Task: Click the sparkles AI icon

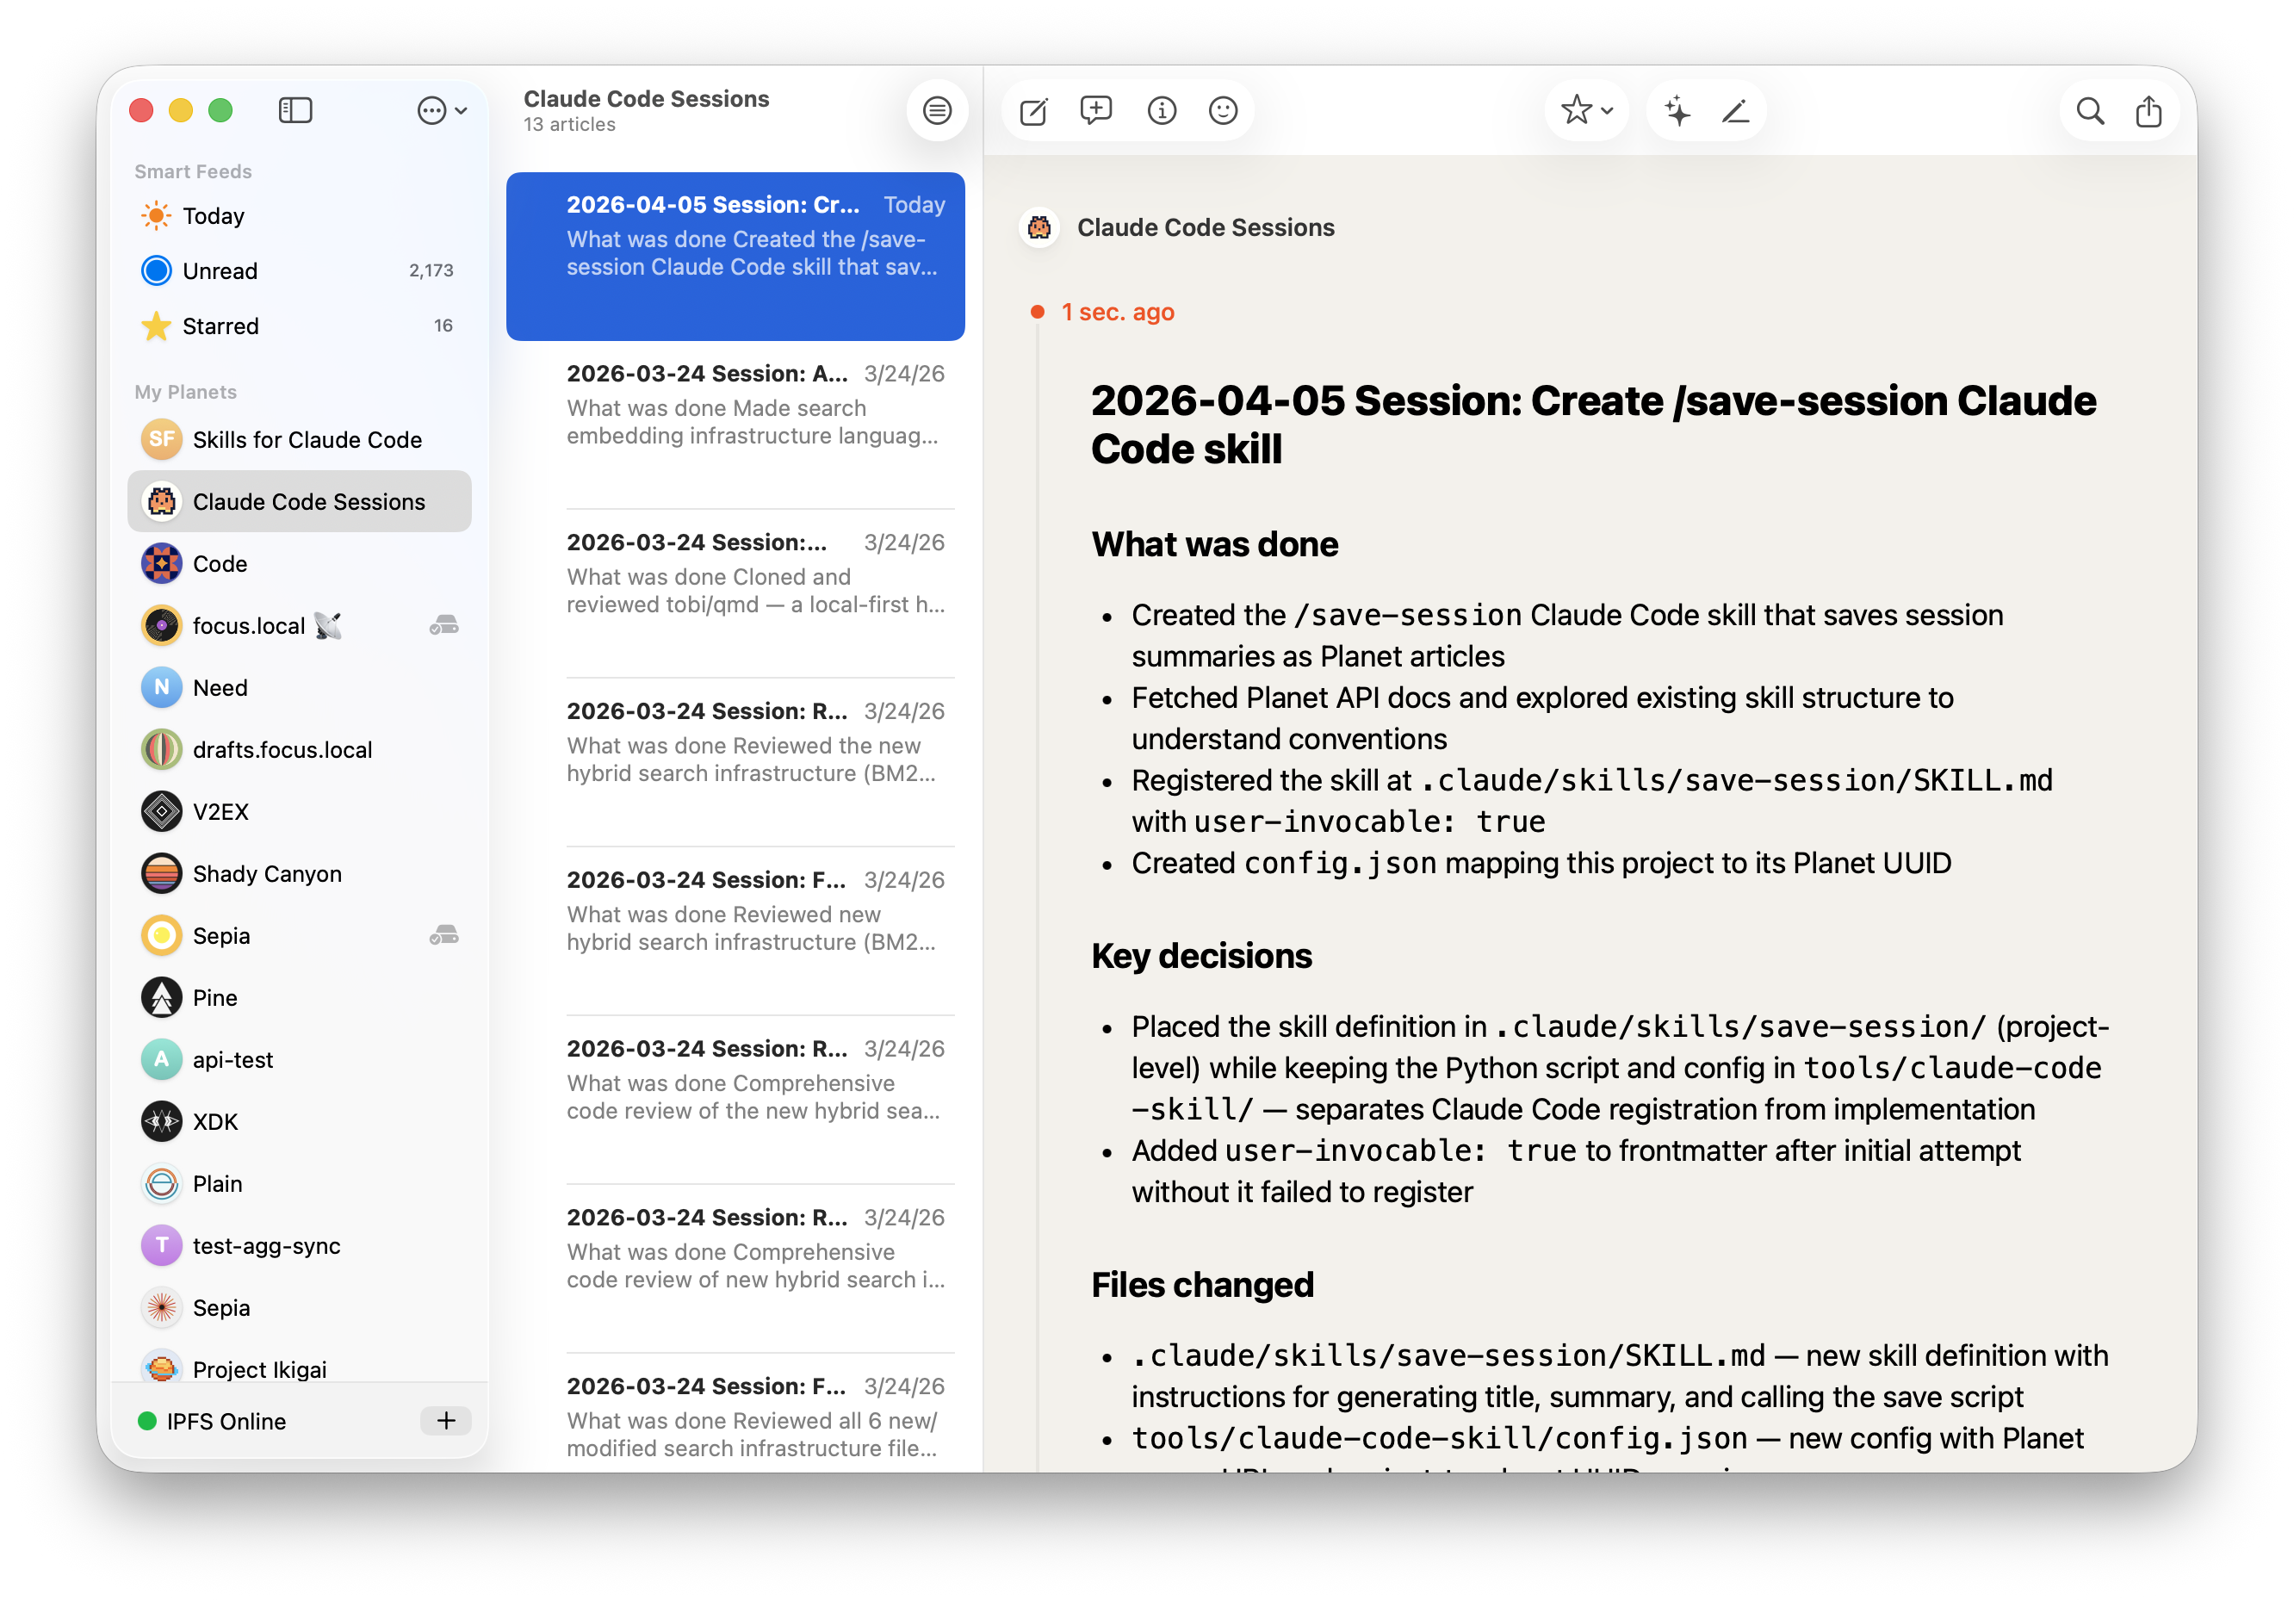Action: pyautogui.click(x=1677, y=110)
